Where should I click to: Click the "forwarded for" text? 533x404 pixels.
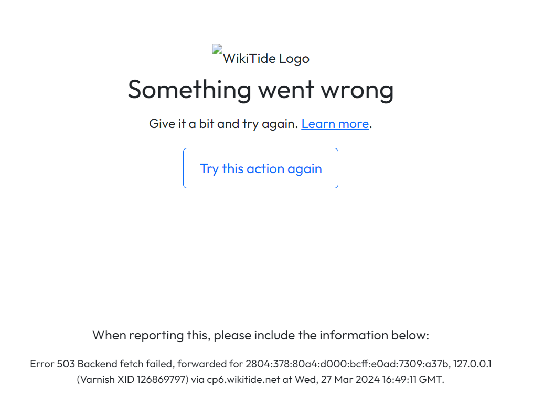point(206,364)
